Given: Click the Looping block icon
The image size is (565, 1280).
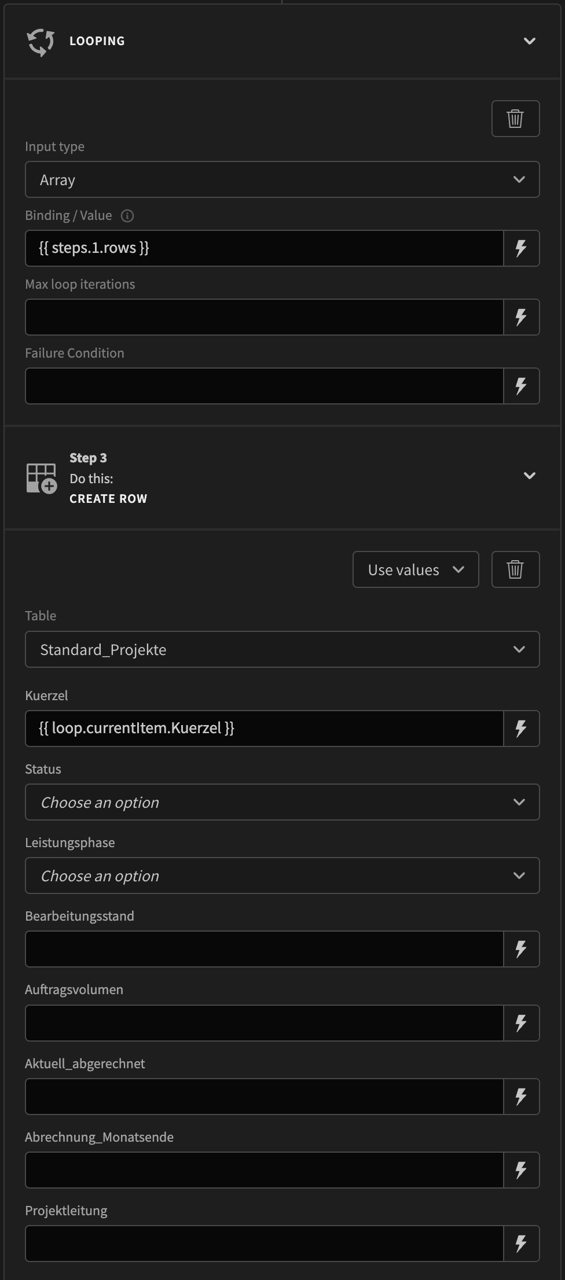Looking at the screenshot, I should 39,41.
